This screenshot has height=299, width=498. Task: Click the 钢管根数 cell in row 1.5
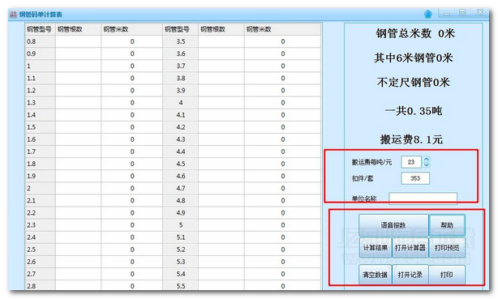coord(78,127)
